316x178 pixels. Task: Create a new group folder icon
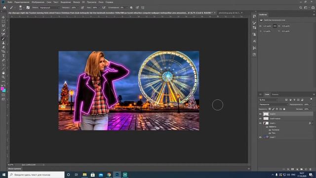pyautogui.click(x=302, y=169)
